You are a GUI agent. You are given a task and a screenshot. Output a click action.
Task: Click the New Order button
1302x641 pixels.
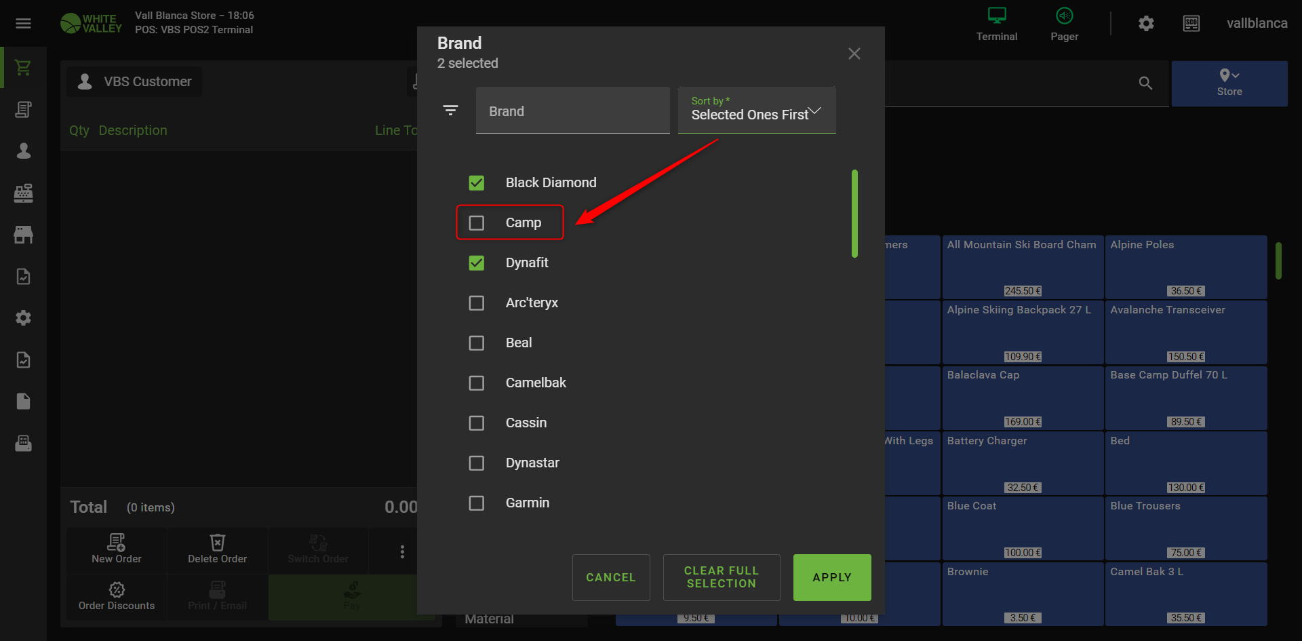pos(117,550)
